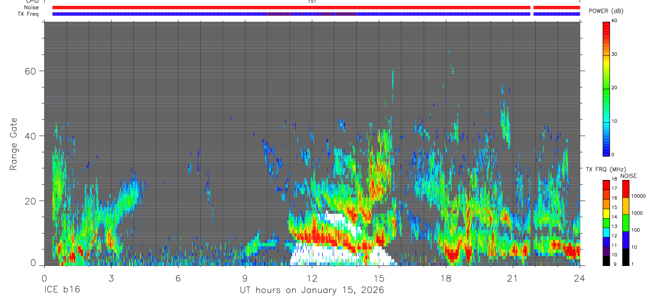
Task: Select the green 100 segment in NOISE colorbar
Action: [x=625, y=223]
